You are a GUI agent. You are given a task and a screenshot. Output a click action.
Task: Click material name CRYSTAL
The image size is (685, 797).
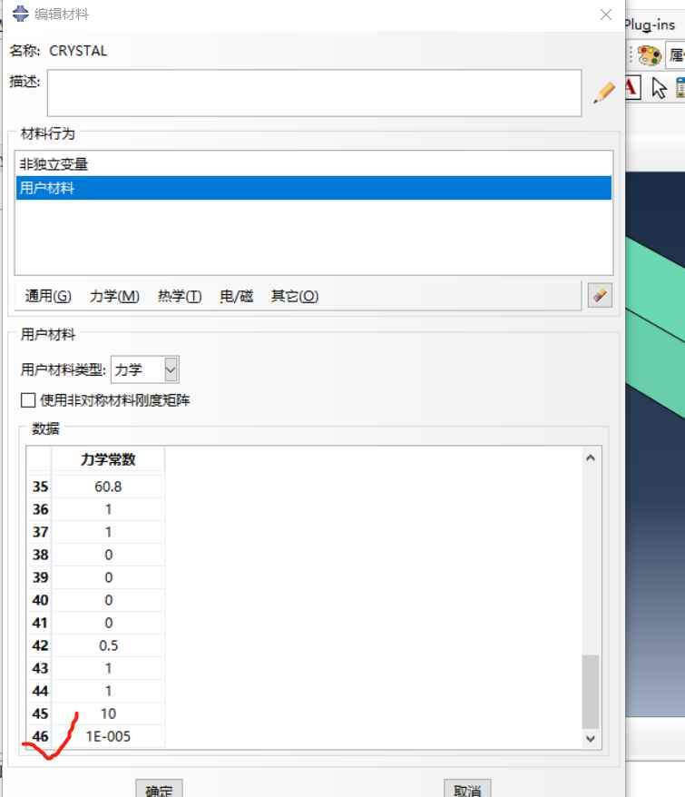[78, 51]
